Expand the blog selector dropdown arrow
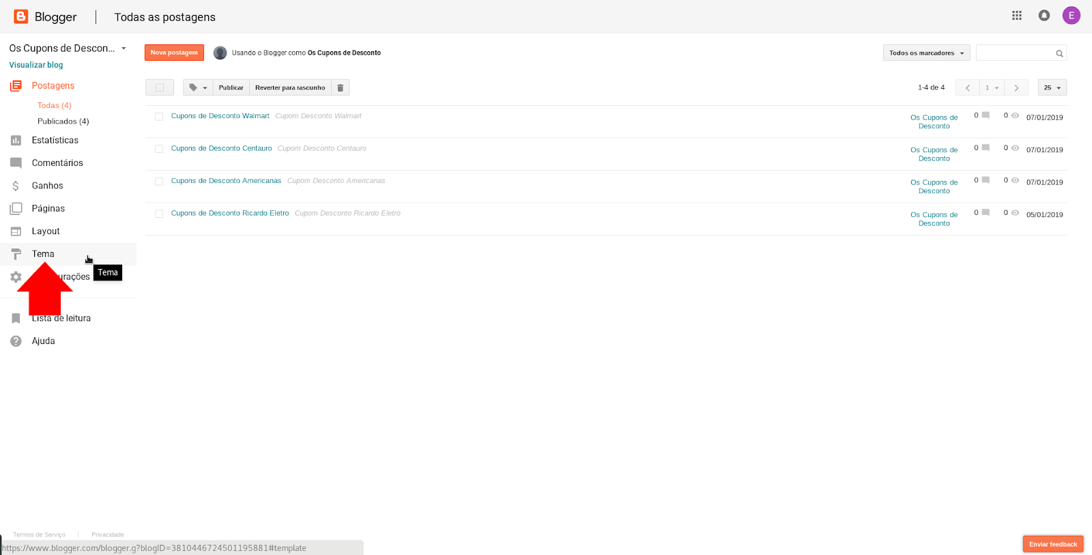 tap(124, 48)
